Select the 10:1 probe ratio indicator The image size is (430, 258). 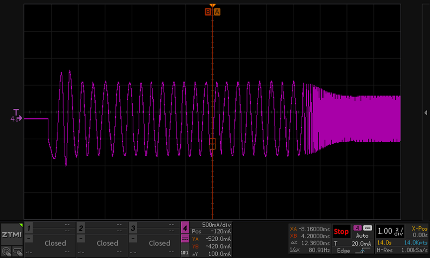[185, 253]
